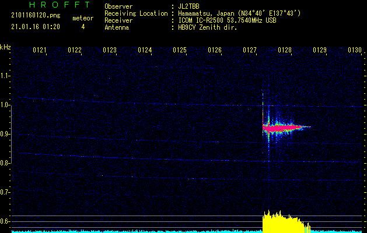Click the 0124 time marker

click(145, 50)
